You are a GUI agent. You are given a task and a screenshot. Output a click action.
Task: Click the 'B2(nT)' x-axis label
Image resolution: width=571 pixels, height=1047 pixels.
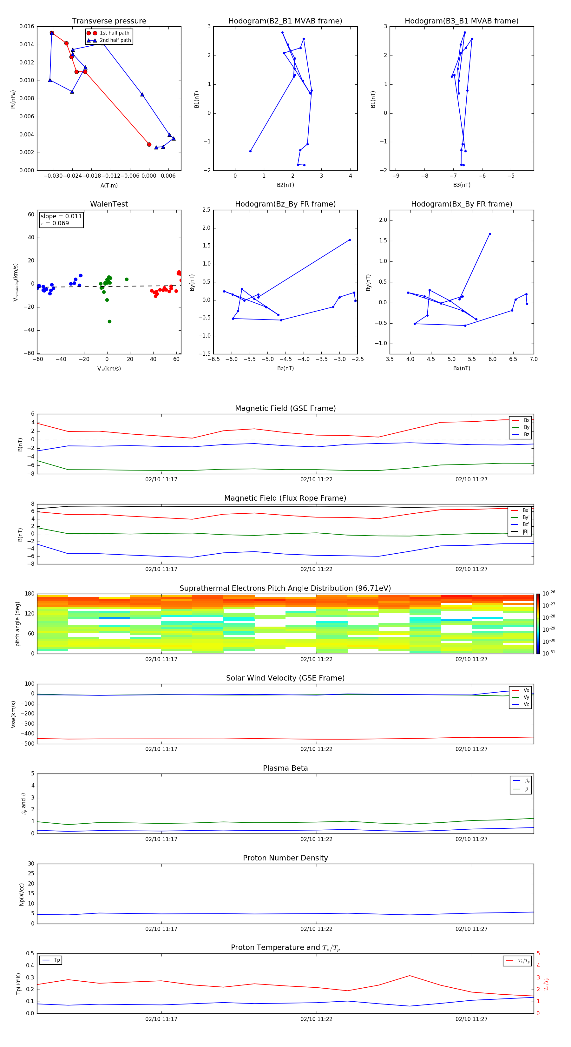click(x=285, y=185)
